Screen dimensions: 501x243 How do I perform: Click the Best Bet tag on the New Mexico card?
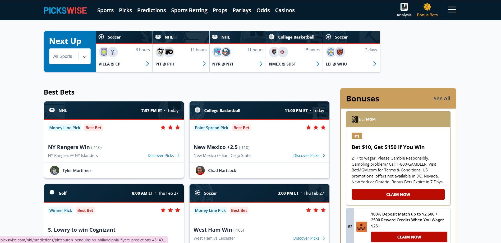241,128
